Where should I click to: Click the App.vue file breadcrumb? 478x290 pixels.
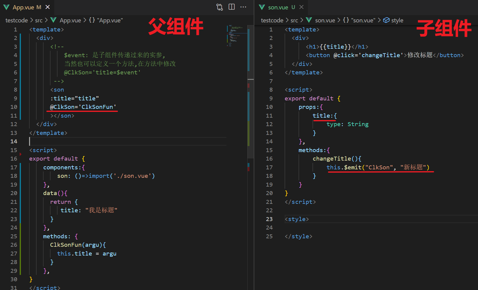click(70, 20)
